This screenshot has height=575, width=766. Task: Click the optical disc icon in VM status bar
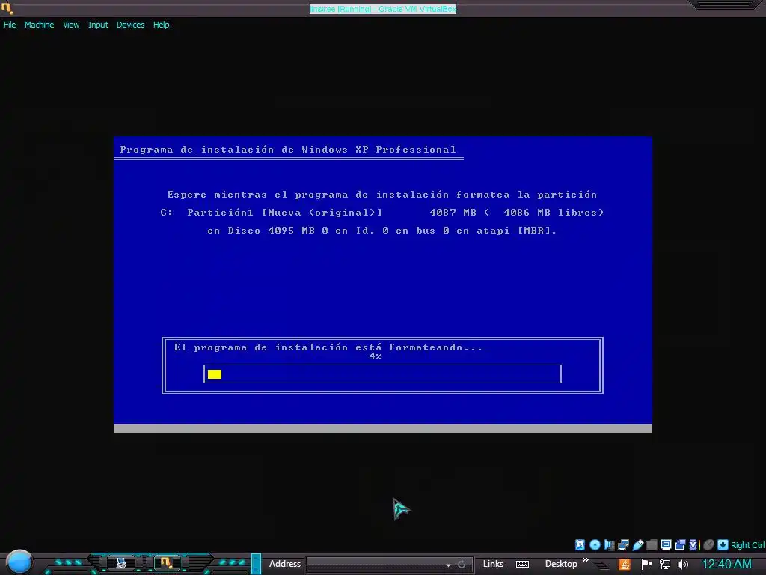595,545
